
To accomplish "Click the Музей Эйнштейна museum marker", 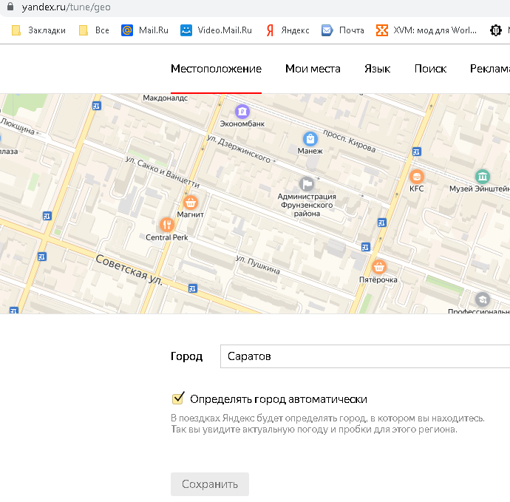I will click(x=483, y=177).
